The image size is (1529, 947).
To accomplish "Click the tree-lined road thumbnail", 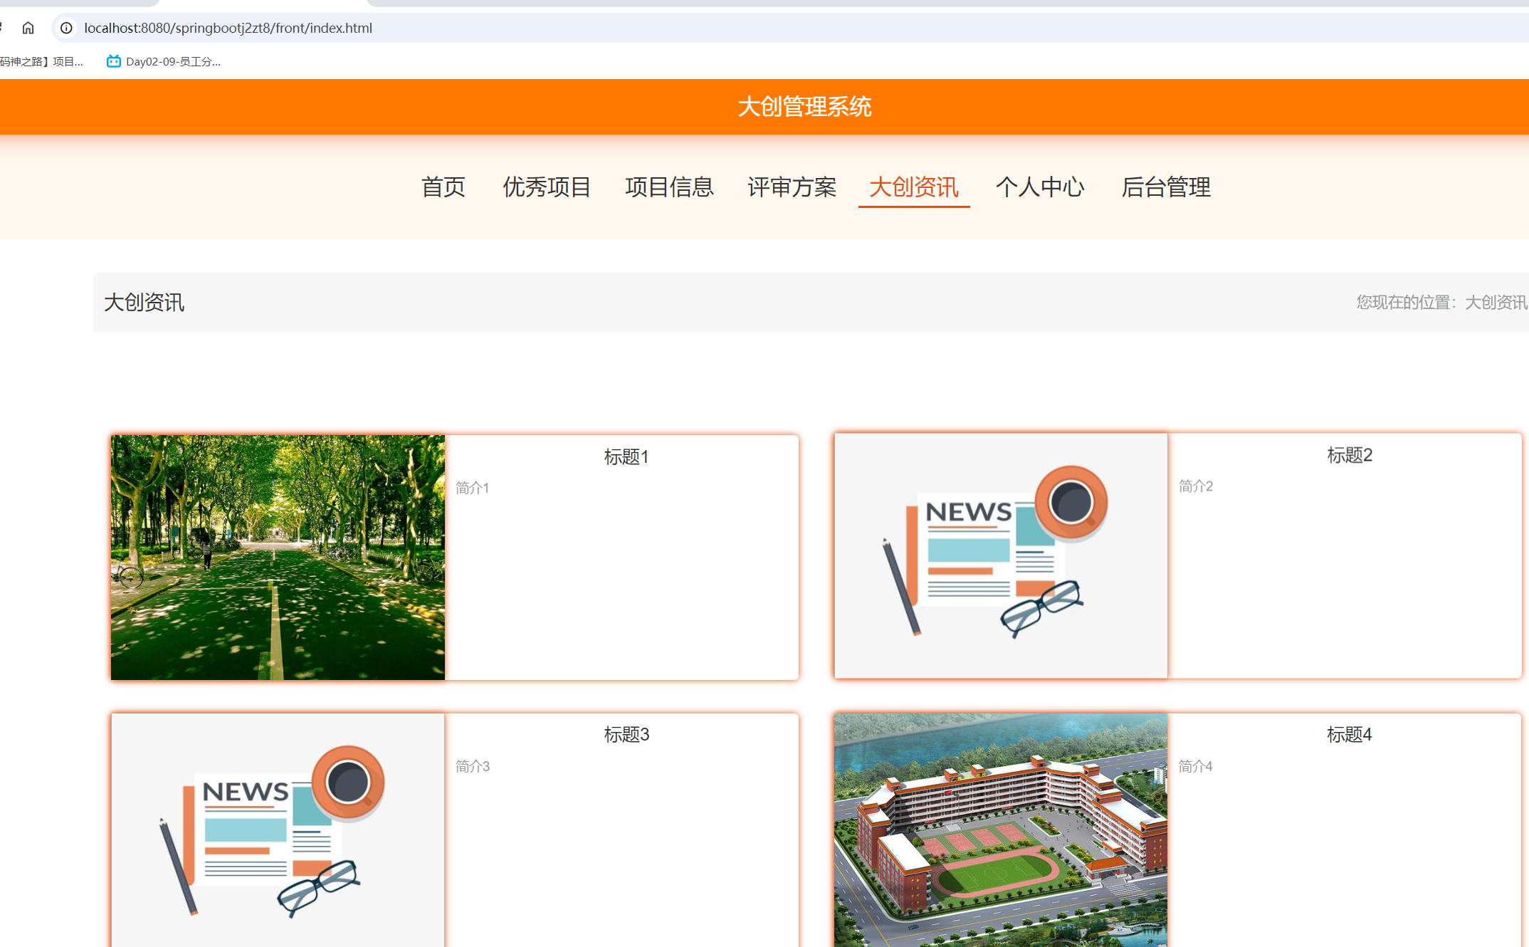I will click(x=278, y=557).
